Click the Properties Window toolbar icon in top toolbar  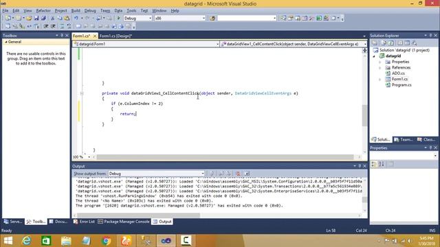pyautogui.click(x=290, y=19)
